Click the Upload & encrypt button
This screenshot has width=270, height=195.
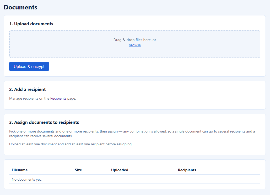[29, 66]
